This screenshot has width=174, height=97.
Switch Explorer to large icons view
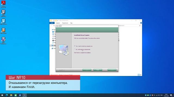141,75
